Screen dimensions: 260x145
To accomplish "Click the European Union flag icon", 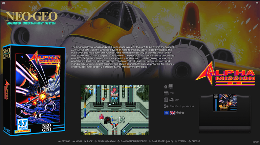I will pos(166,113).
